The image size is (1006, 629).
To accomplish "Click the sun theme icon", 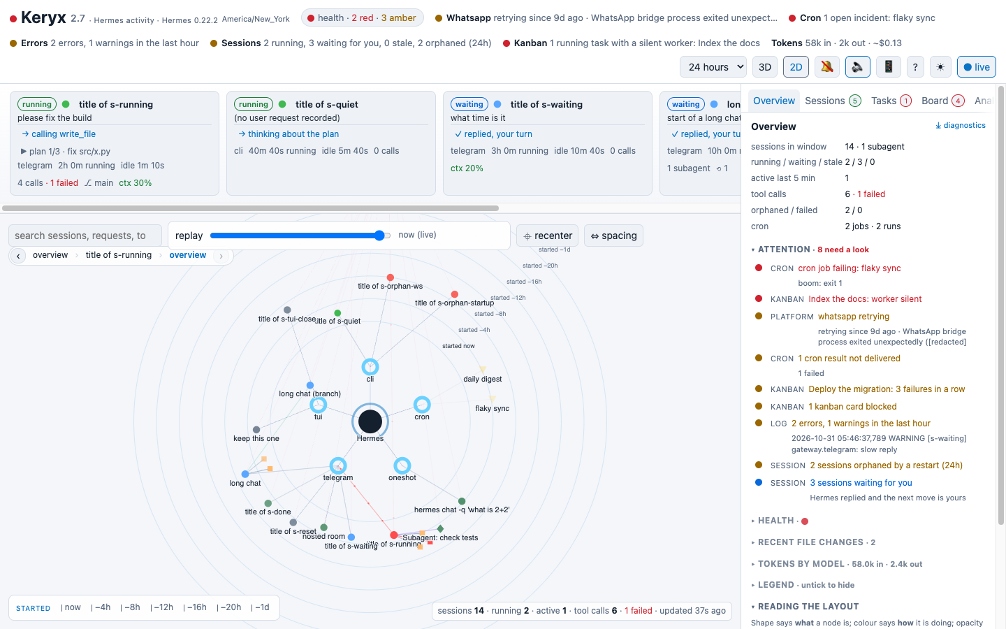I will 940,67.
